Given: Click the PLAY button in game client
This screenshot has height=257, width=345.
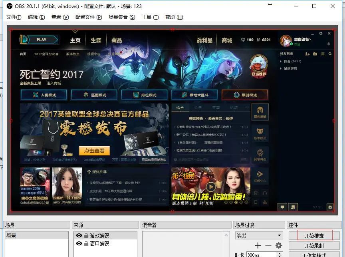Looking at the screenshot, I should pos(42,40).
